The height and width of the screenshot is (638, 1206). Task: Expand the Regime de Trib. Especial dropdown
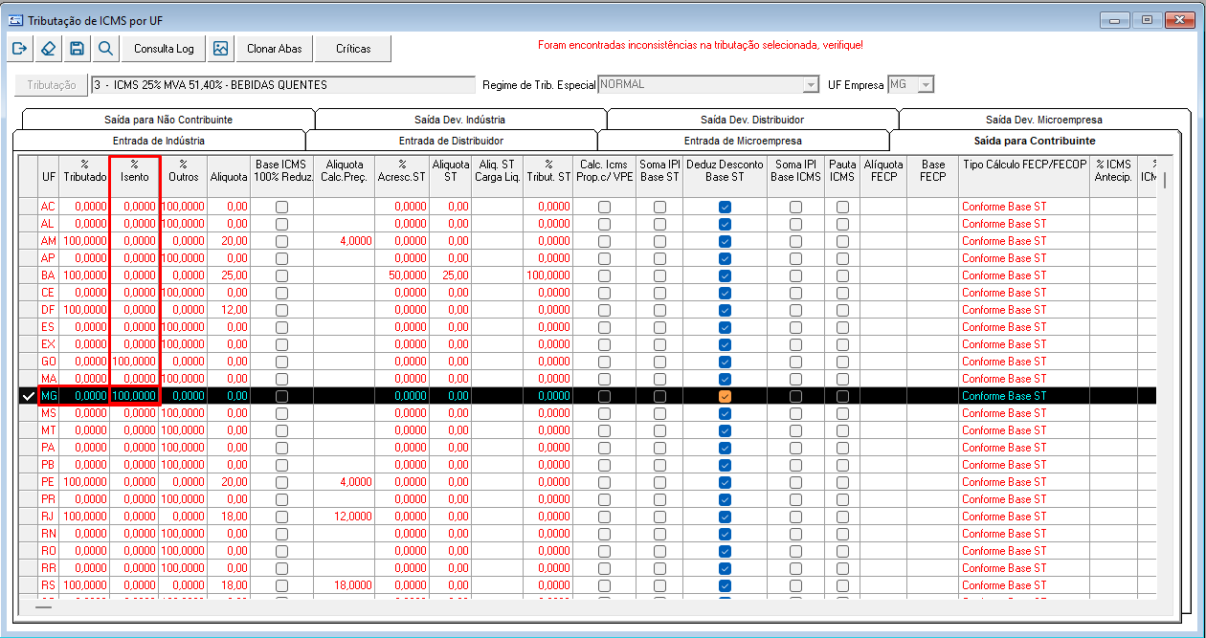(x=811, y=85)
